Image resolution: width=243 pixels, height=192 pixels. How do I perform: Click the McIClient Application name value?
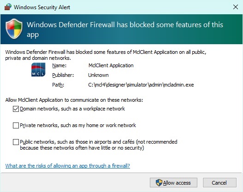111,65
